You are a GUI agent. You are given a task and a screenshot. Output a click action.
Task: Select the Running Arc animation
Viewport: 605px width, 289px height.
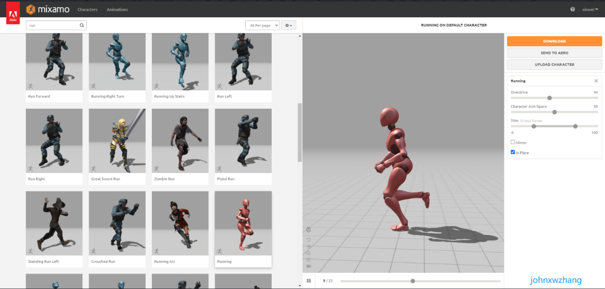(x=180, y=223)
